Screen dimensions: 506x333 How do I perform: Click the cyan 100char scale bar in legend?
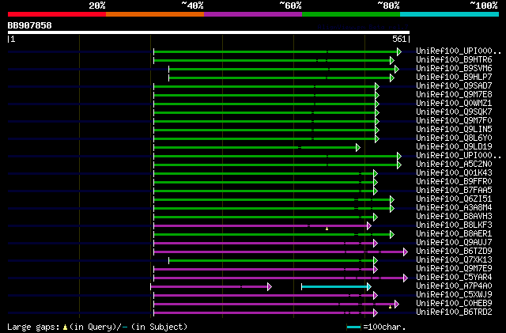(x=353, y=327)
